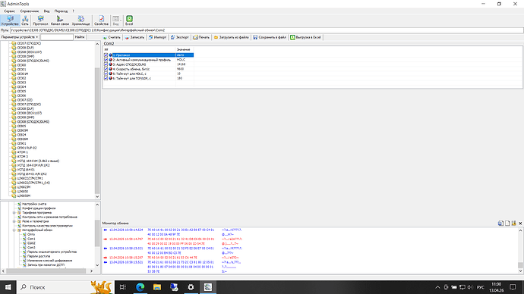Viewport: 524px width, 294px height.
Task: Click blank page icon in Монитор обмена header
Action: click(507, 224)
